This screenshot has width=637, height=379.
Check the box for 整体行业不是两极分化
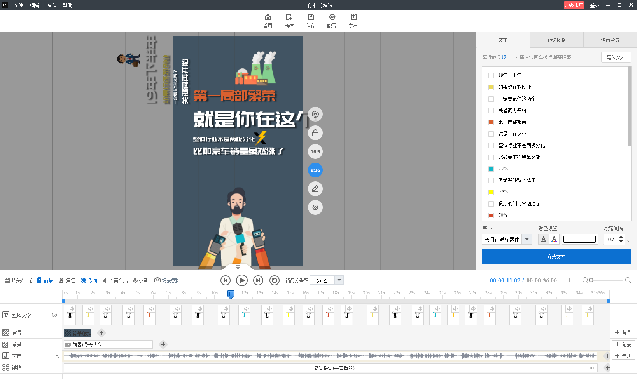(x=491, y=145)
